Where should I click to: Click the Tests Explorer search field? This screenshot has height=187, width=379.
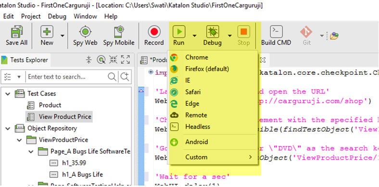pyautogui.click(x=67, y=77)
